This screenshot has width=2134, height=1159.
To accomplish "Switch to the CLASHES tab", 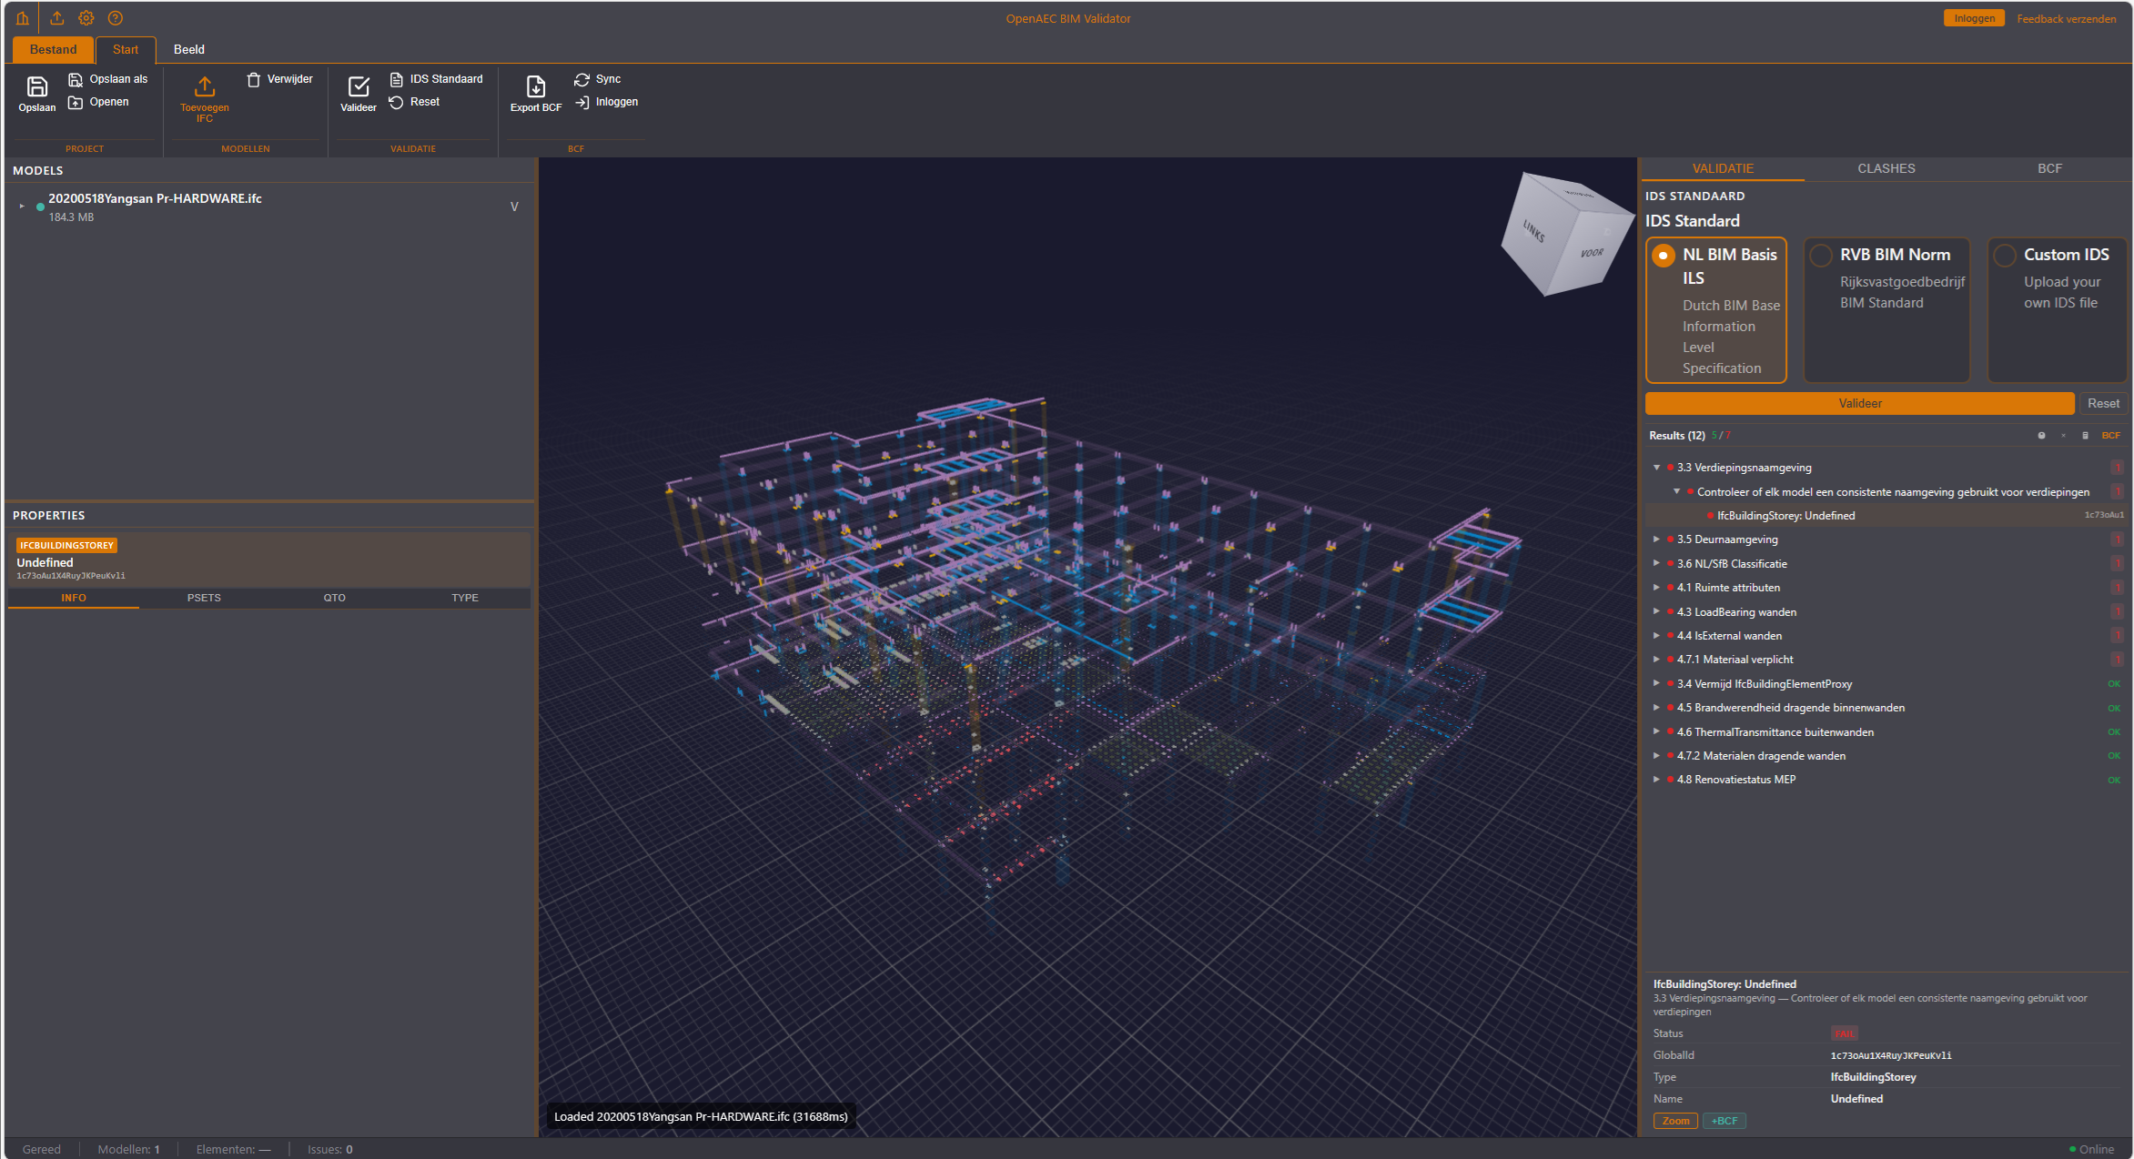I will click(1886, 168).
